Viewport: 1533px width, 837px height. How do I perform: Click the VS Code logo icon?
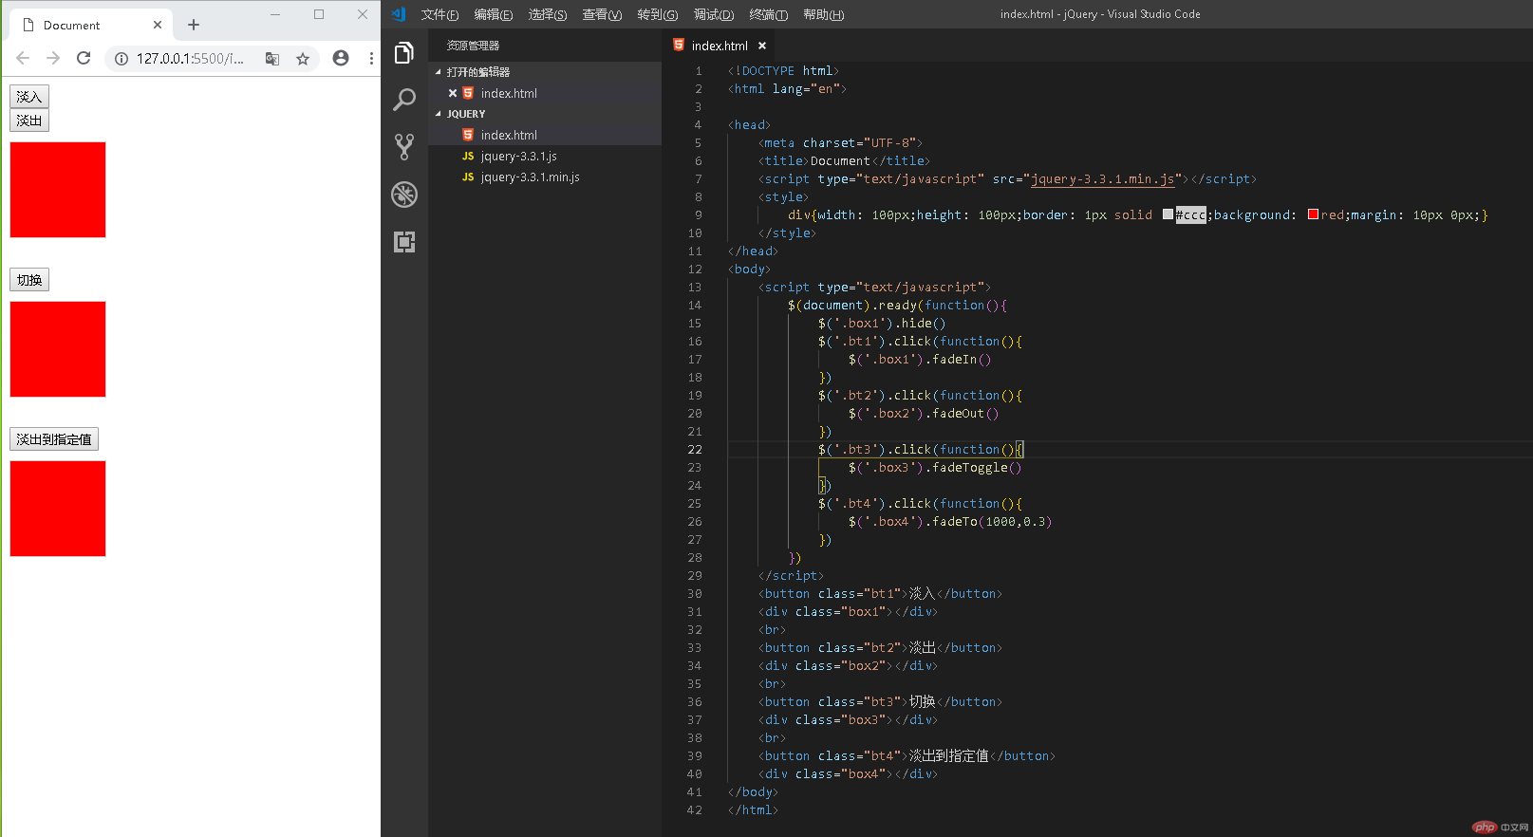click(400, 14)
